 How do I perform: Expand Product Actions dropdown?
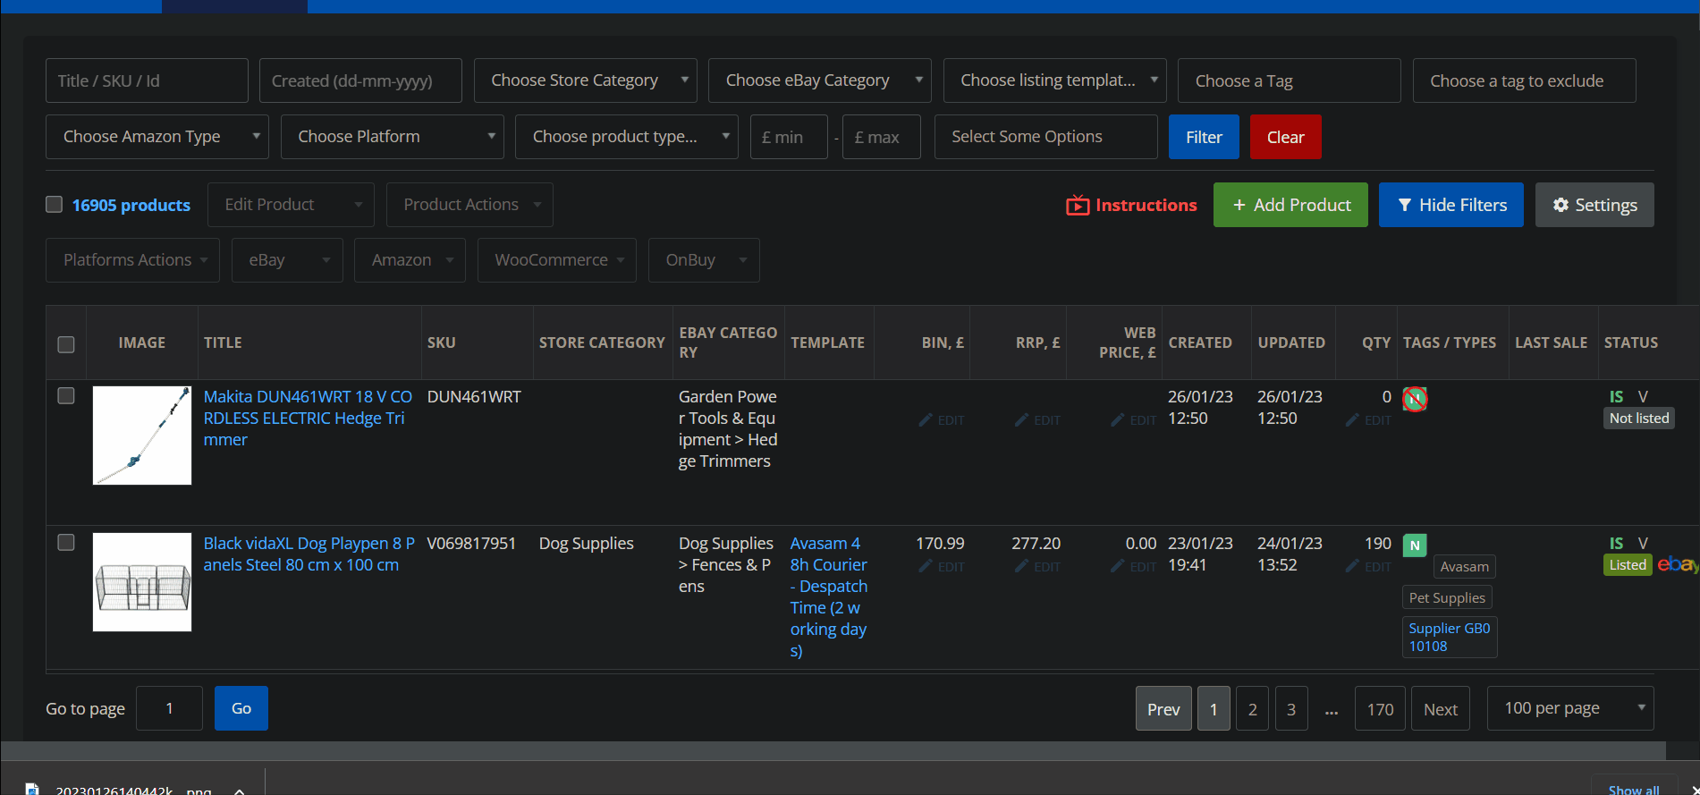(x=469, y=205)
